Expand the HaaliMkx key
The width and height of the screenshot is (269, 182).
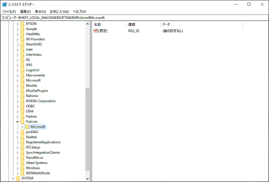coord(17,35)
